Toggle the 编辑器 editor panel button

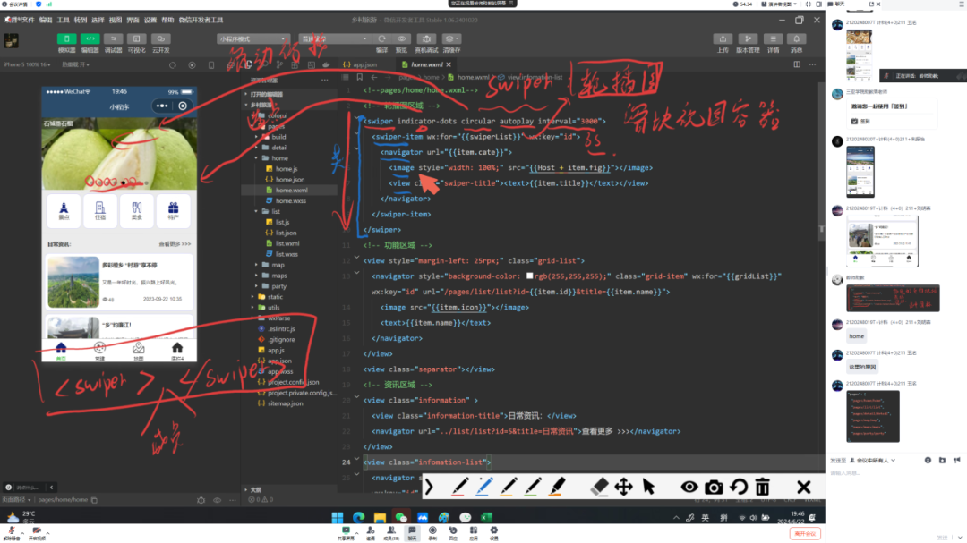click(x=90, y=38)
